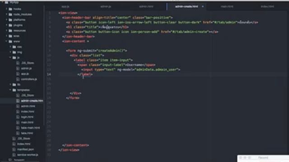Click the css folder icon
This screenshot has height=162, width=289.
[14, 47]
